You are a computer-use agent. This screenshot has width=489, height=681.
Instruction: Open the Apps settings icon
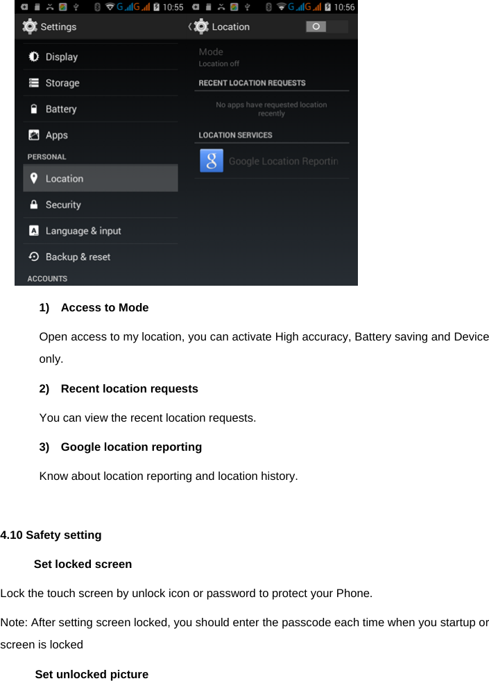click(x=33, y=135)
